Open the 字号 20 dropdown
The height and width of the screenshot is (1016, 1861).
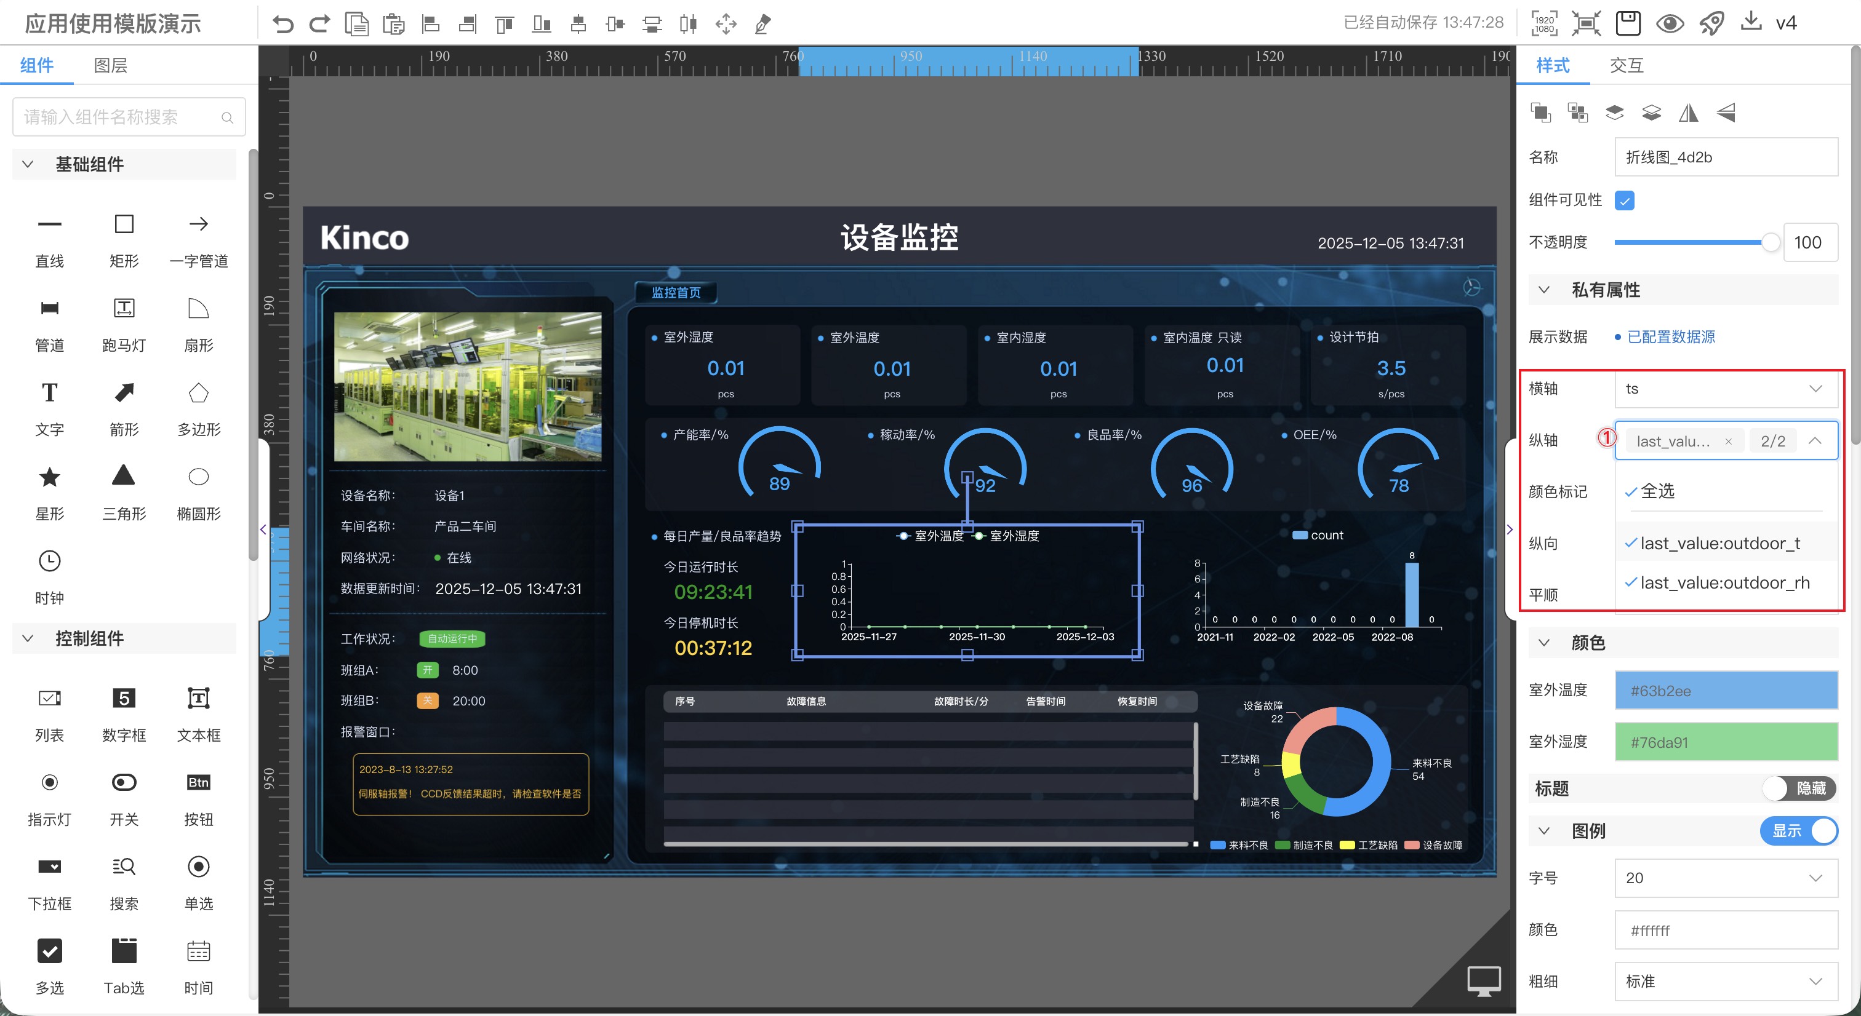tap(1726, 878)
